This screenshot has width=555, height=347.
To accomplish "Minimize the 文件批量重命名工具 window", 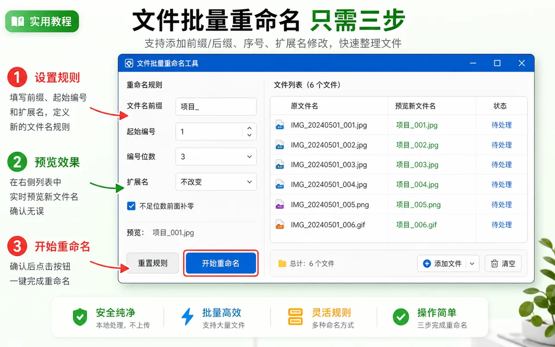I will (x=473, y=63).
